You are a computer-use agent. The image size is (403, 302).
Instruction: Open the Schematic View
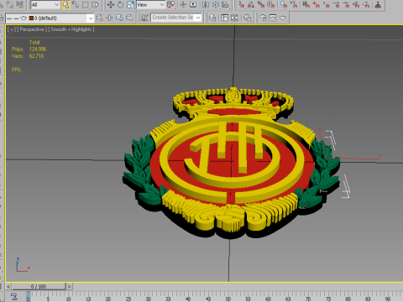tap(234, 18)
